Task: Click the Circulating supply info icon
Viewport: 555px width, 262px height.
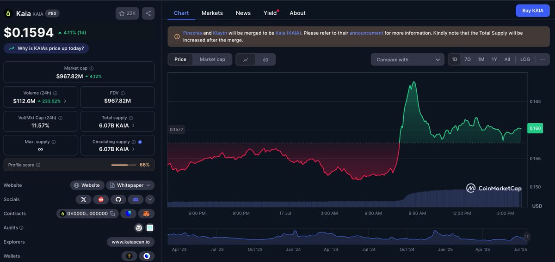Action: pyautogui.click(x=134, y=142)
